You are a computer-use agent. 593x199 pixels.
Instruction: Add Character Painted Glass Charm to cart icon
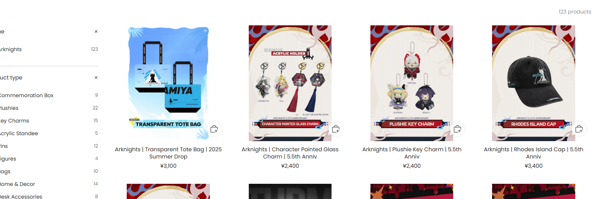(x=336, y=129)
